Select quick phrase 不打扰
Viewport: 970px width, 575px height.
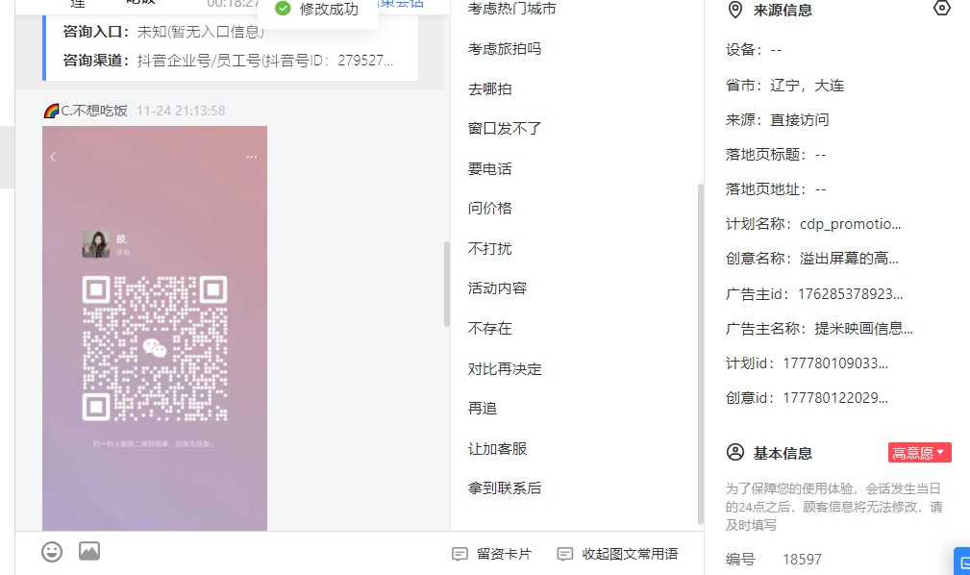pyautogui.click(x=490, y=249)
